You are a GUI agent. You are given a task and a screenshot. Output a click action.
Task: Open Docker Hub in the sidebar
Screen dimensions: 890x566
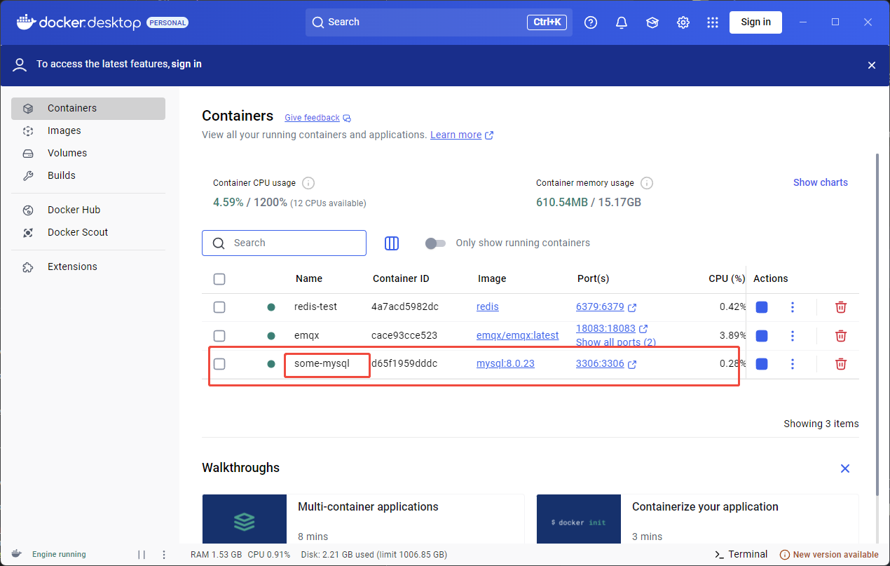coord(88,210)
